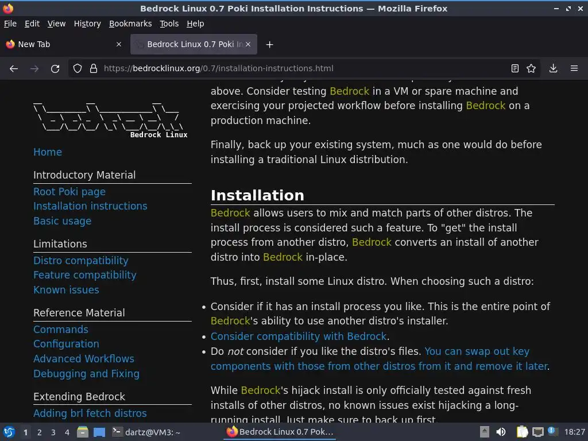Close the New Tab tab
Screen dimensions: 588x441
click(119, 44)
